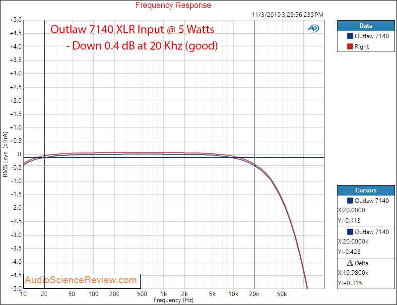This screenshot has height=305, width=397.
Task: Click the +5.0 tick label on the level axis
Action: 16,20
